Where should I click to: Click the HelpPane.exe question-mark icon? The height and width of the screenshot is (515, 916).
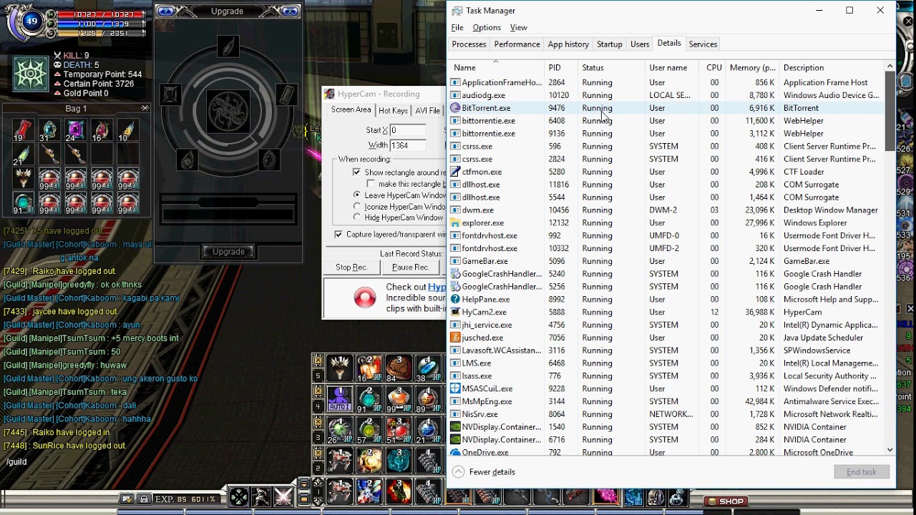pyautogui.click(x=455, y=299)
